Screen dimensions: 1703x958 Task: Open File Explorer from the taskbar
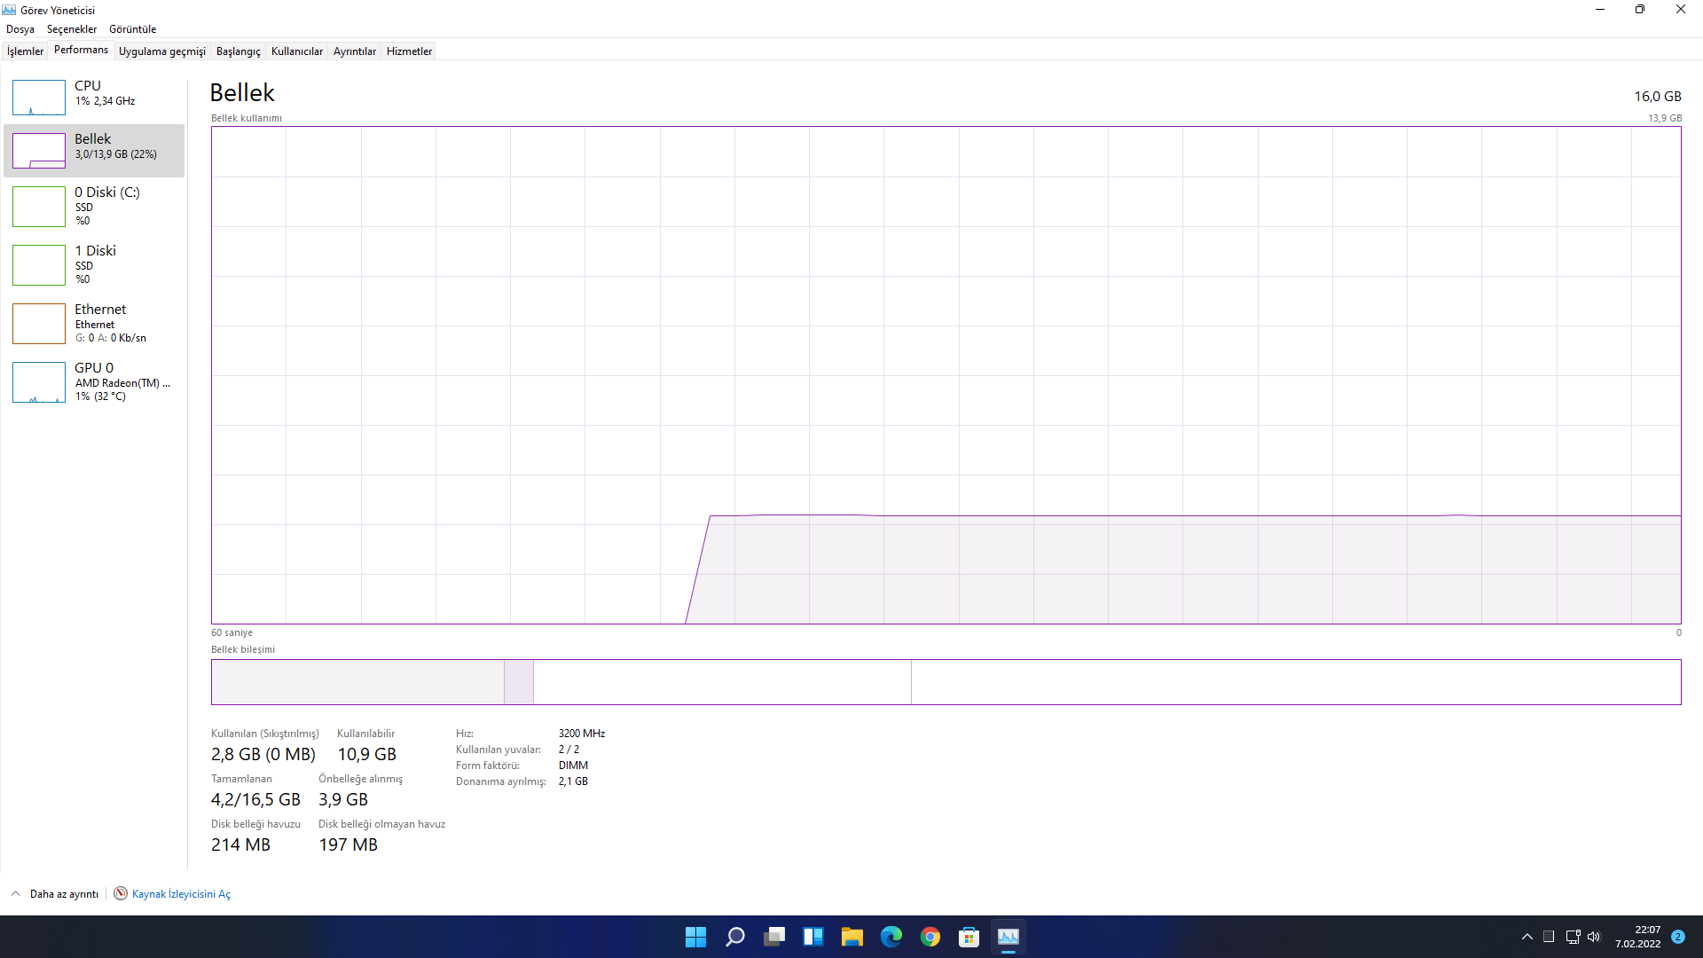coord(851,937)
